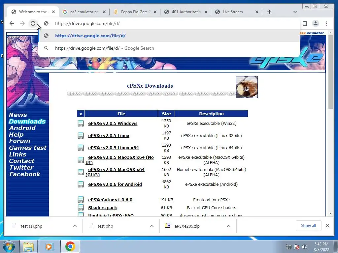The height and width of the screenshot is (253, 338).
Task: Open ePSXe v2.0.5 MacOSX x64 (Gtk3) link
Action: click(115, 172)
